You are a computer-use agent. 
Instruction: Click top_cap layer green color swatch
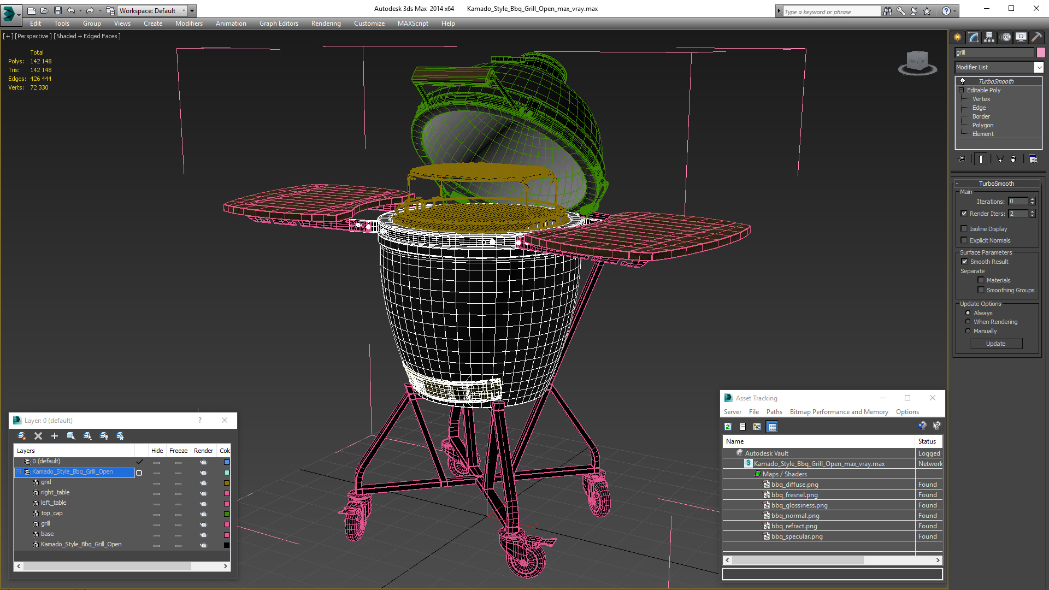pos(227,514)
